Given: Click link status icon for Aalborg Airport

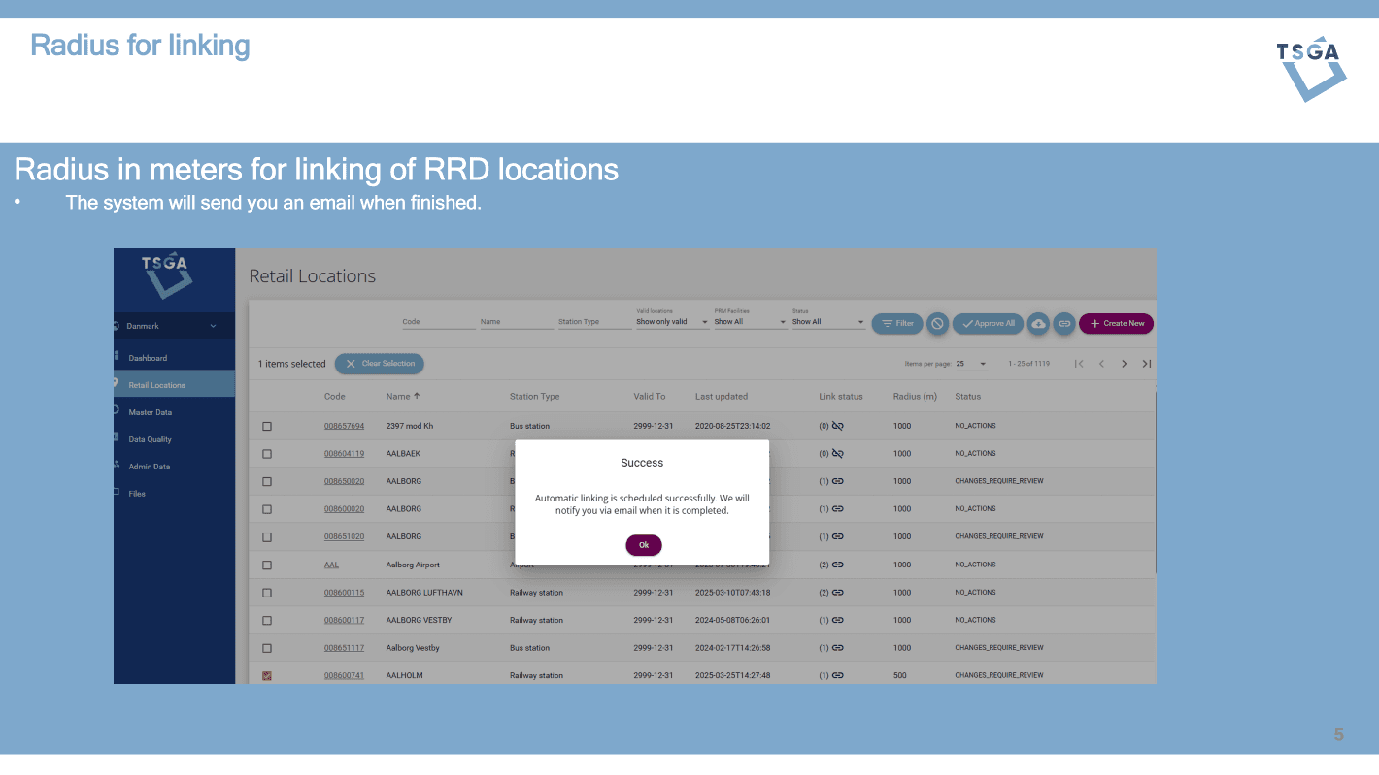Looking at the screenshot, I should pos(838,565).
